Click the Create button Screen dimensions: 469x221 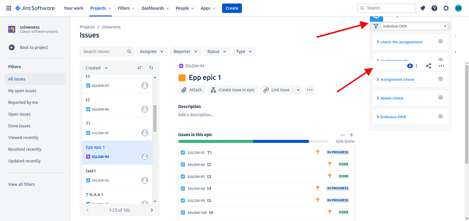(232, 8)
